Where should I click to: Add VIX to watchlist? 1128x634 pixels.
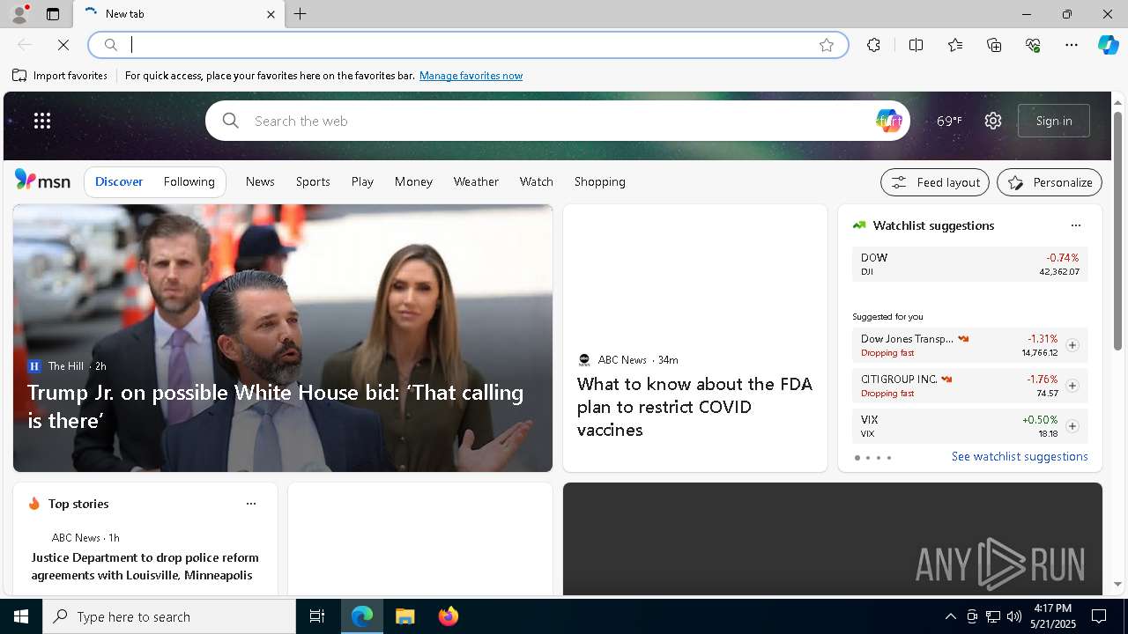point(1072,426)
